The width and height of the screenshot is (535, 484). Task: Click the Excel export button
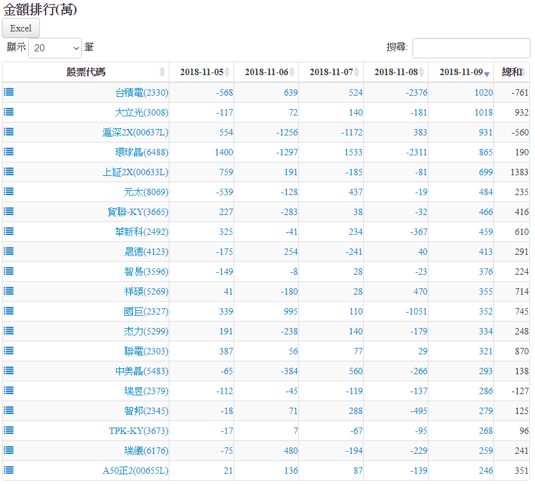[21, 28]
